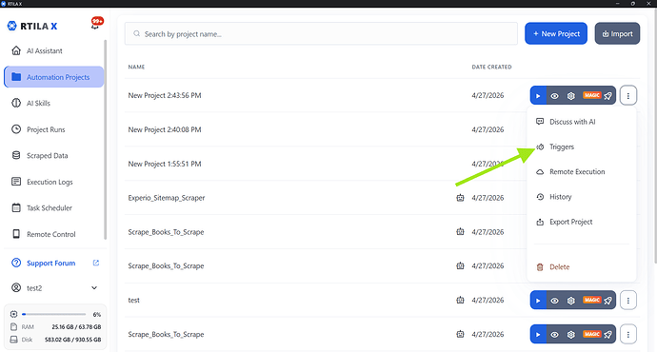Select Triggers in the context menu
This screenshot has height=352, width=657.
[x=582, y=147]
